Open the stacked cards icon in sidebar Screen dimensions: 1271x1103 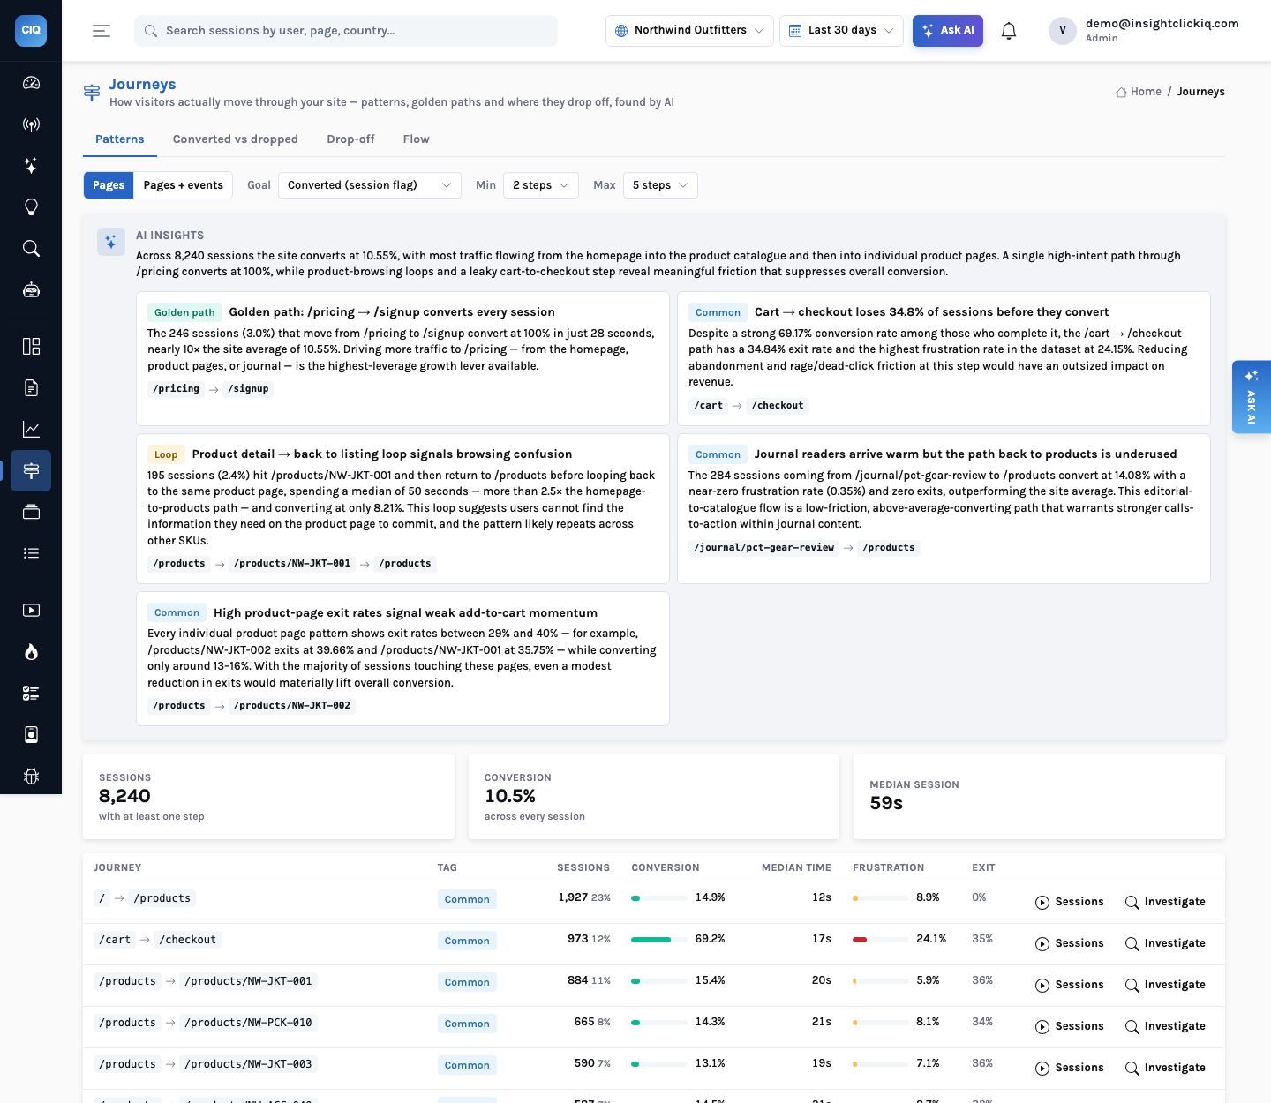pos(31,512)
